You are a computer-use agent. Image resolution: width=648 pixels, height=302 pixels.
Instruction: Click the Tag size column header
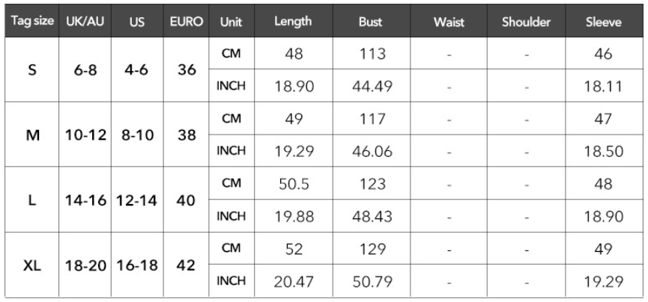pyautogui.click(x=31, y=21)
